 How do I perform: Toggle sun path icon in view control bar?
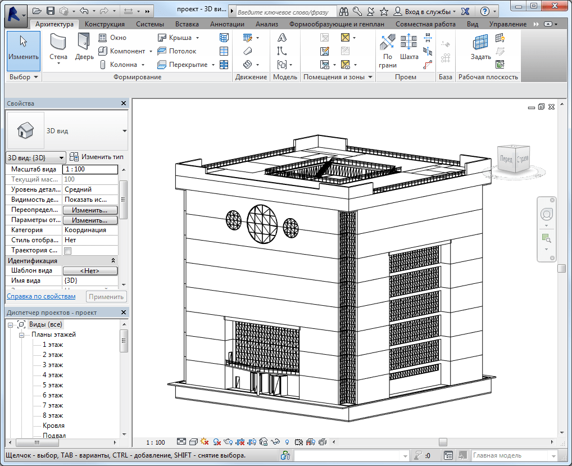point(205,442)
